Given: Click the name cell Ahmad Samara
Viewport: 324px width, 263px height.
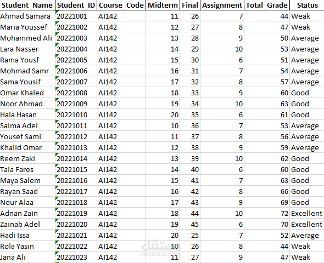Looking at the screenshot, I should 27,16.
